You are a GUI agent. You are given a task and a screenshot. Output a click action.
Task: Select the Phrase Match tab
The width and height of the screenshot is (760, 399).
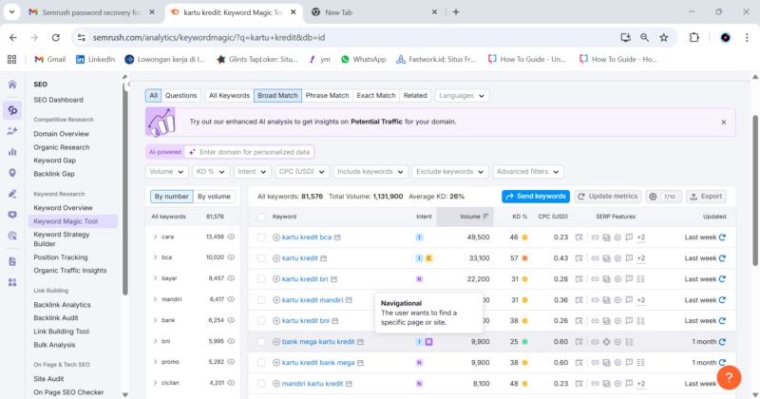click(327, 96)
